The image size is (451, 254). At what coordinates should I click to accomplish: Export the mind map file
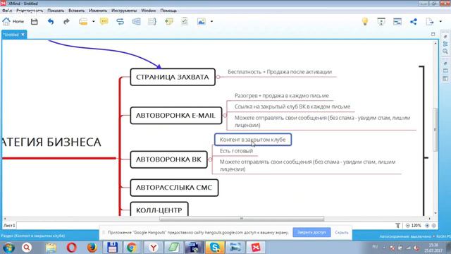click(x=429, y=21)
